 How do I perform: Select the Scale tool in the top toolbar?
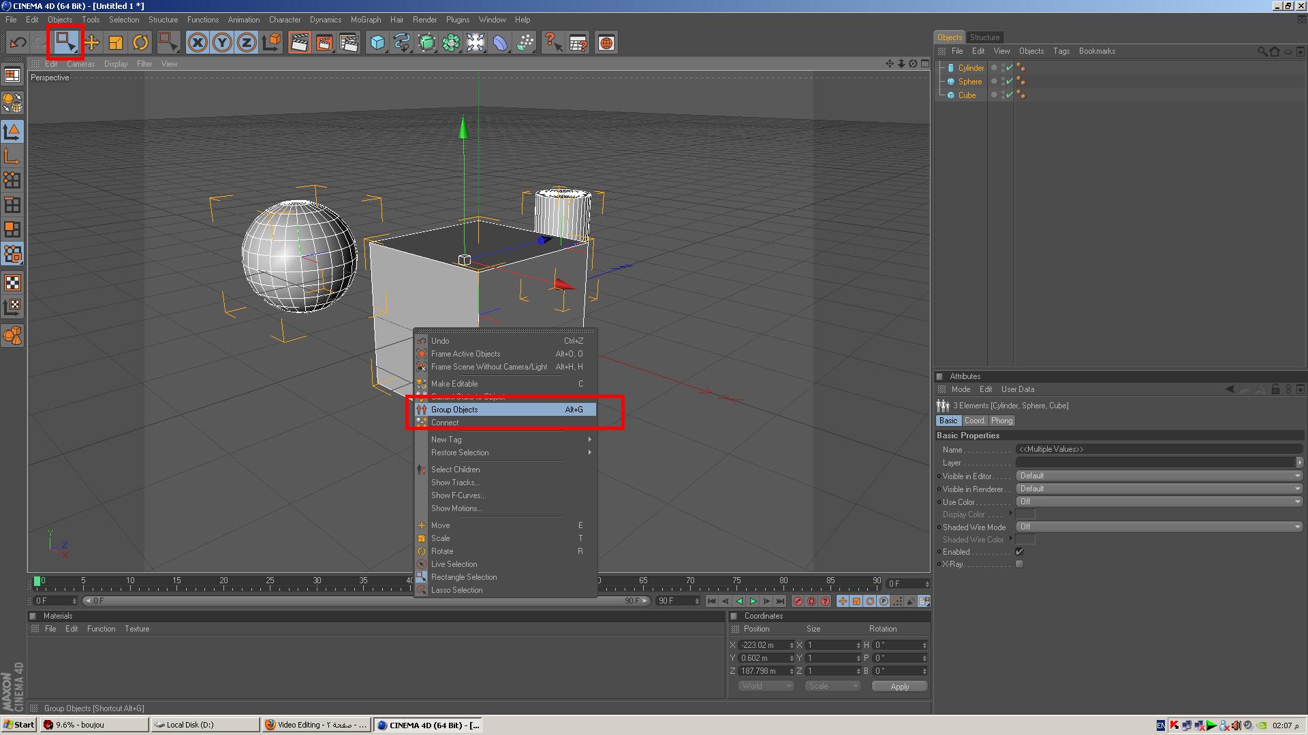(116, 43)
